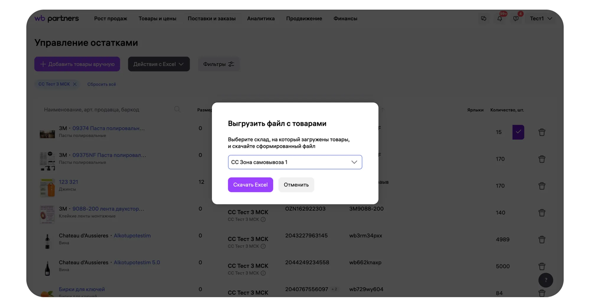Delete the Бирки для ключей row
This screenshot has height=307, width=590.
coord(542,293)
